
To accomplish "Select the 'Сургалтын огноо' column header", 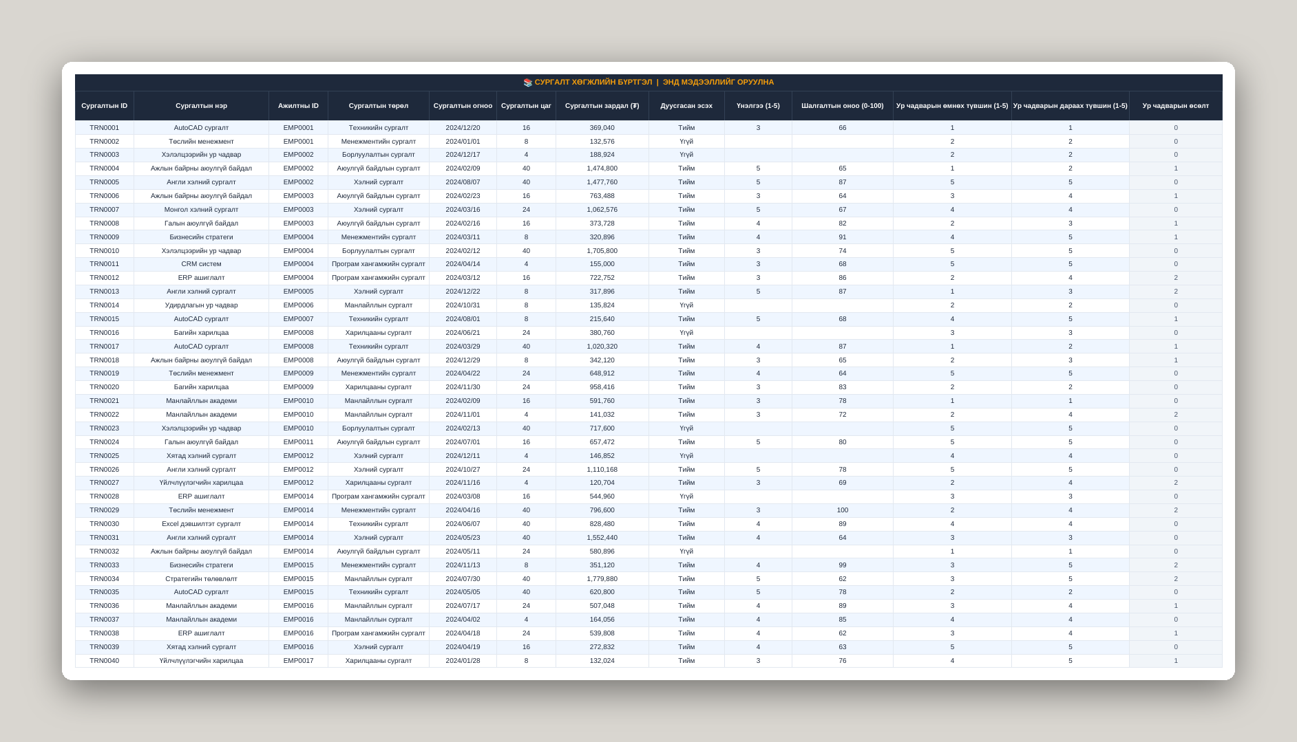I will (x=463, y=106).
